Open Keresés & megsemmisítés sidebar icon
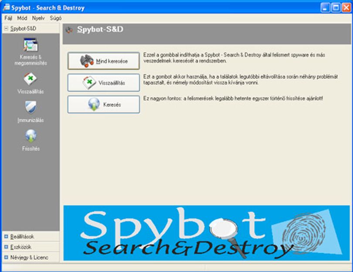The height and width of the screenshot is (272, 353). [x=31, y=45]
